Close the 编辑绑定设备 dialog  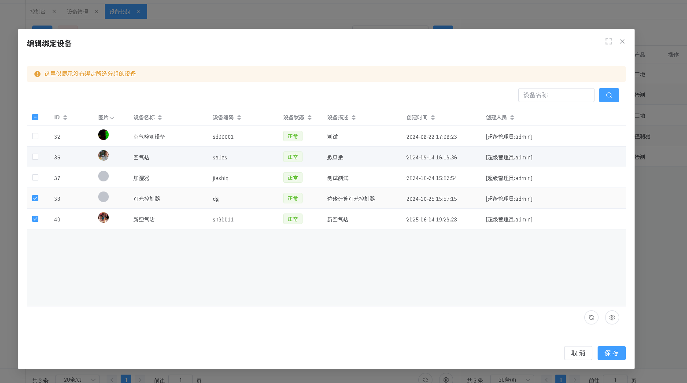coord(622,41)
